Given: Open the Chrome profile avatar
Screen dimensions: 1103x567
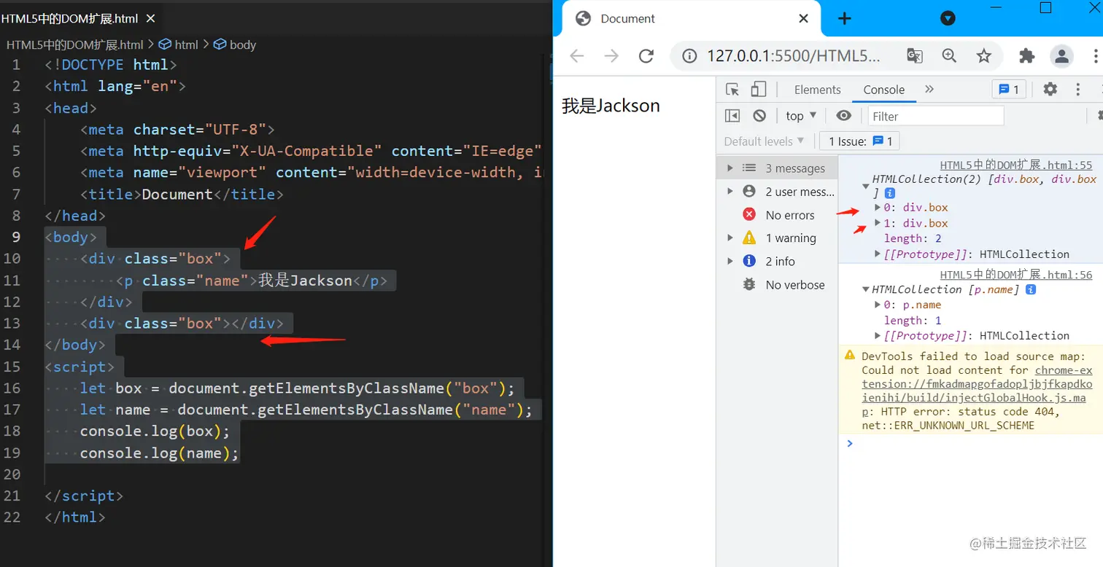Looking at the screenshot, I should click(x=1061, y=56).
